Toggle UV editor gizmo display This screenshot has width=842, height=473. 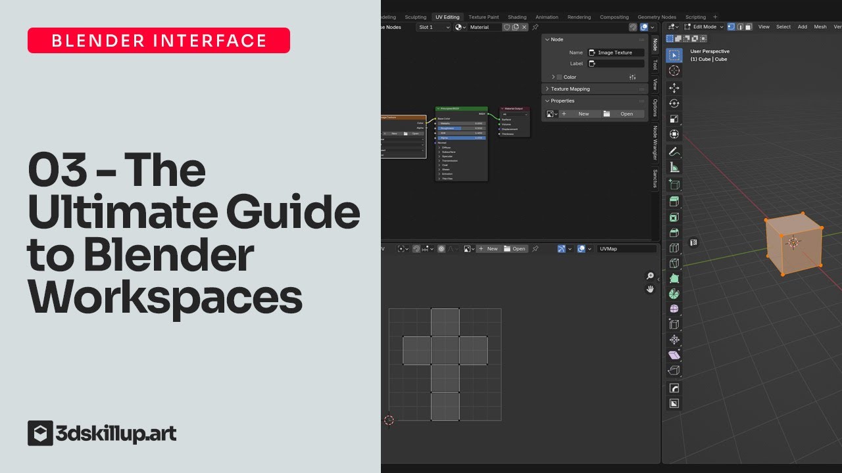click(x=562, y=249)
